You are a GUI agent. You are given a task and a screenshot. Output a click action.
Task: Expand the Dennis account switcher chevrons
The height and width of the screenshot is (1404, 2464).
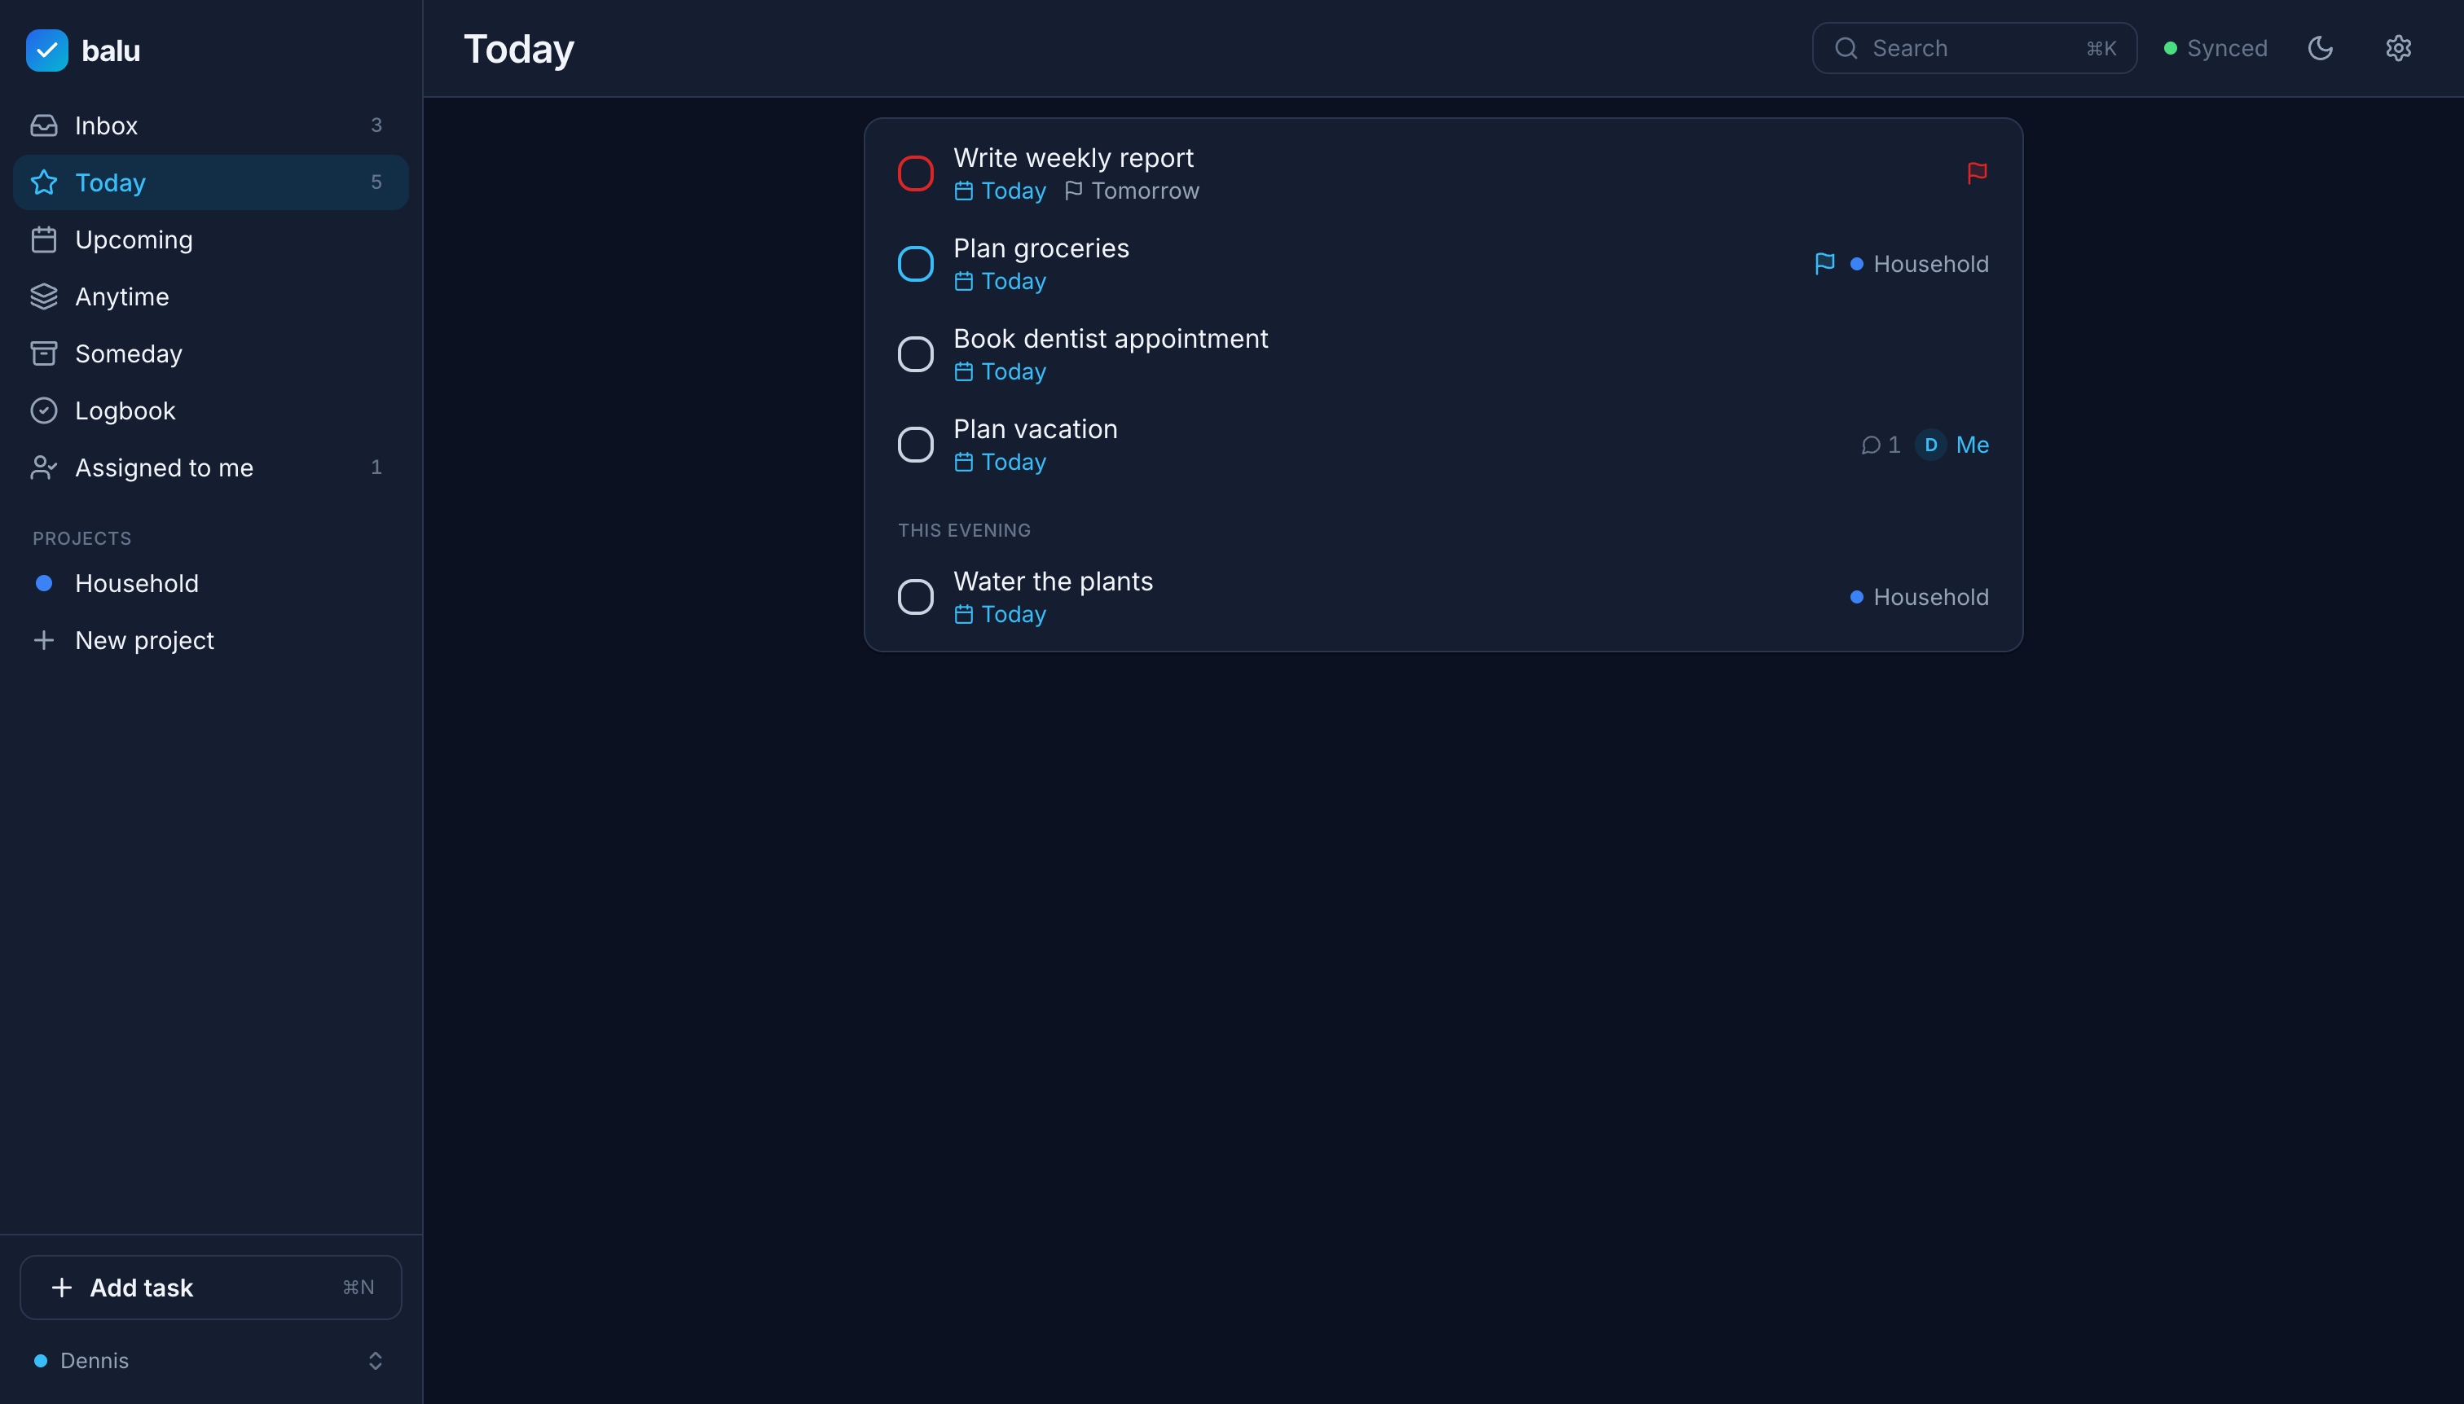coord(376,1360)
